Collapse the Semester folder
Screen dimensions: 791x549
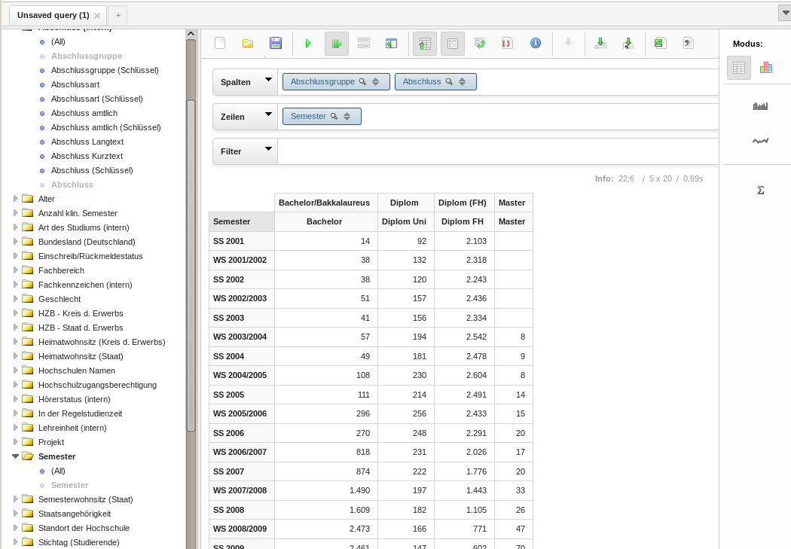pyautogui.click(x=16, y=456)
